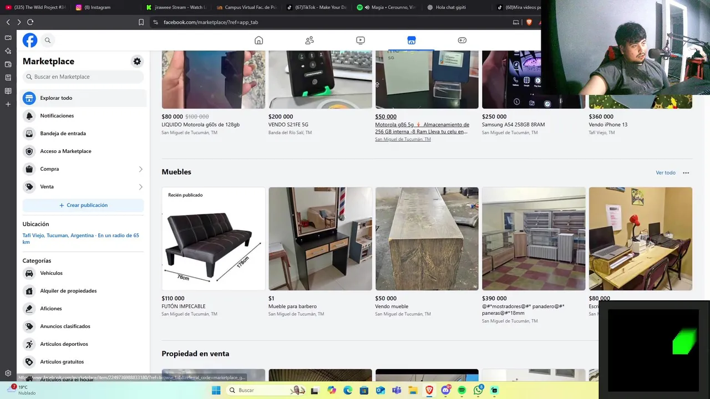
Task: Expand the Venta submenu chevron
Action: coord(140,187)
